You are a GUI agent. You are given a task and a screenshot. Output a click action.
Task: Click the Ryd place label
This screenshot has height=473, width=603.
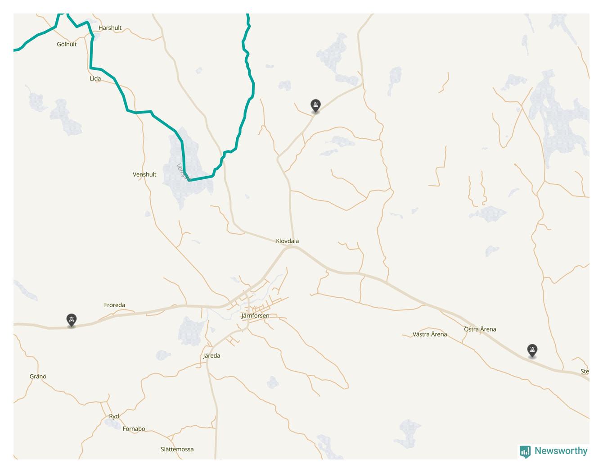[x=114, y=416]
